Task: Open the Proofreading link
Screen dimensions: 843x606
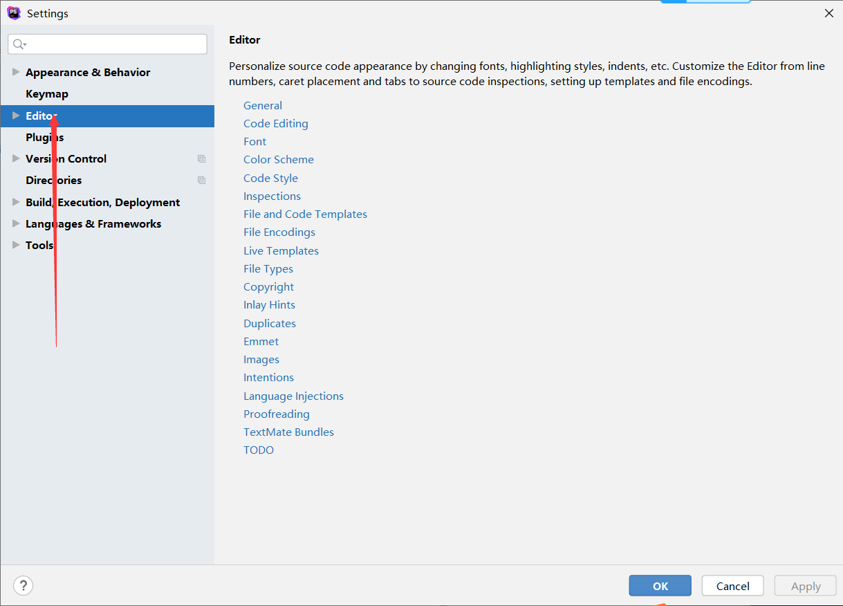Action: (x=277, y=414)
